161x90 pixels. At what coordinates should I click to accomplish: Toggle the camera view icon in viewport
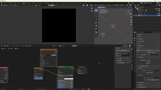click(131, 22)
